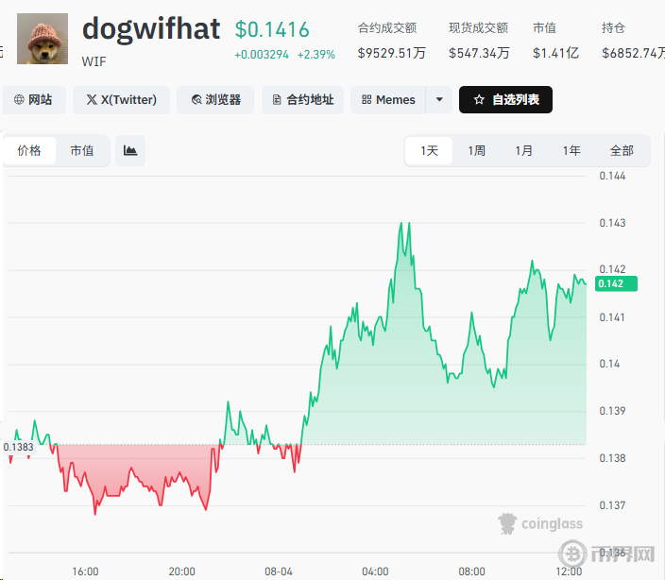665x580 pixels.
Task: Open the 浏览器 explorer button
Action: pos(215,99)
